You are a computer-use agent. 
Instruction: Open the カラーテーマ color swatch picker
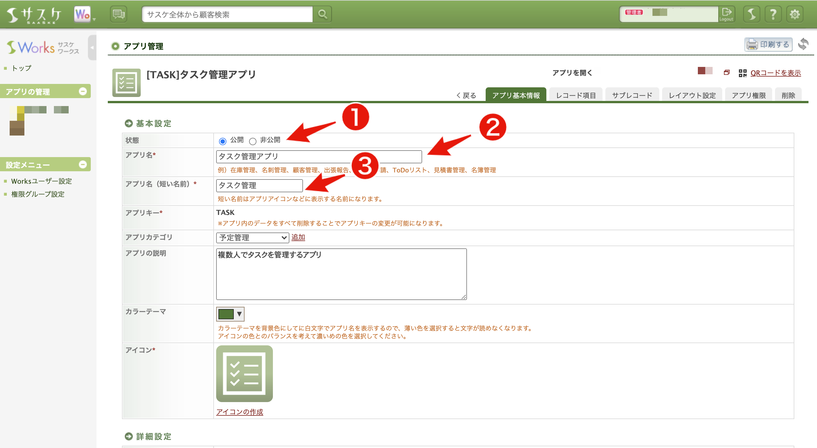(230, 314)
